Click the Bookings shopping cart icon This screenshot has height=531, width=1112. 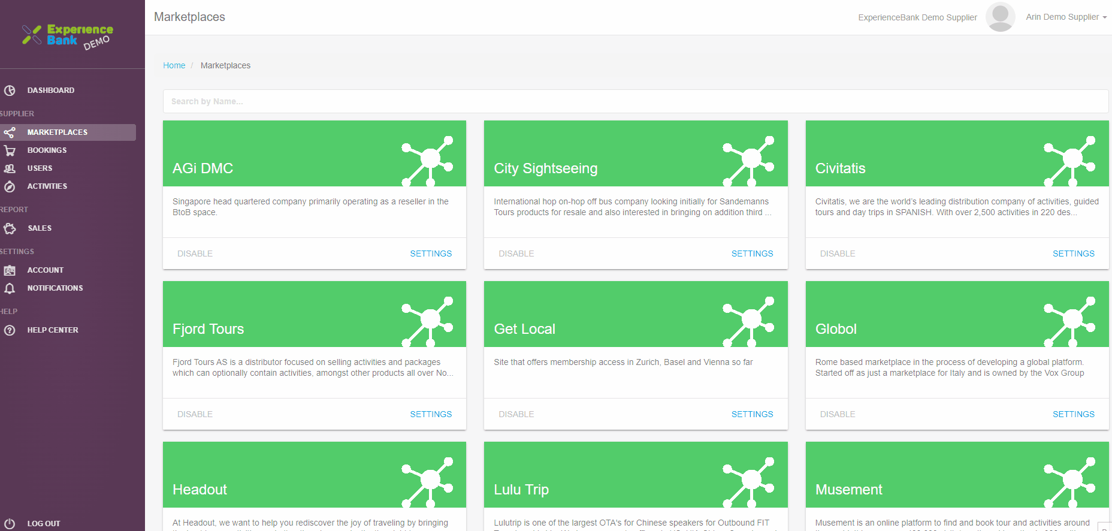pyautogui.click(x=10, y=150)
